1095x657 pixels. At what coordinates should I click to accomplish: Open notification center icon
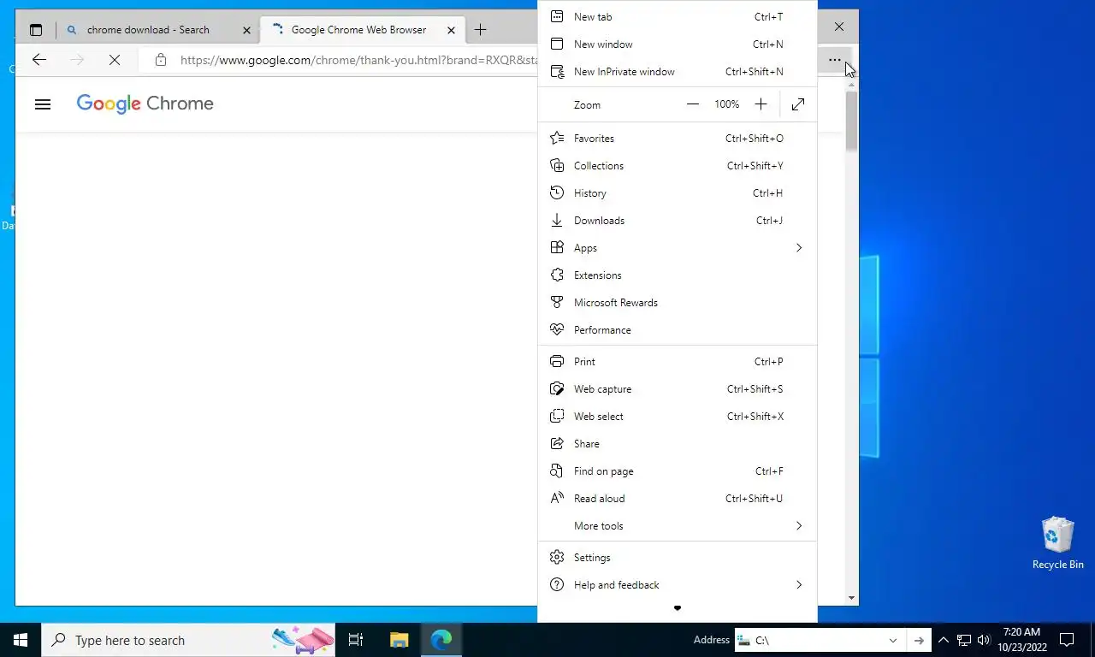pos(1067,640)
